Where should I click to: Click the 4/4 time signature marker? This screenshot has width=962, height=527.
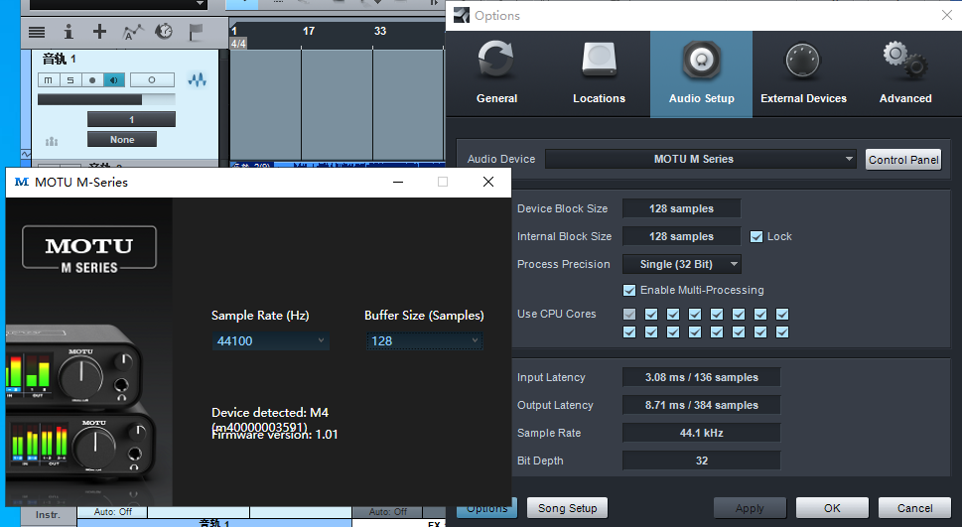[238, 45]
